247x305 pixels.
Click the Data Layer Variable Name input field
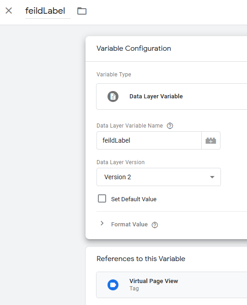coord(149,140)
